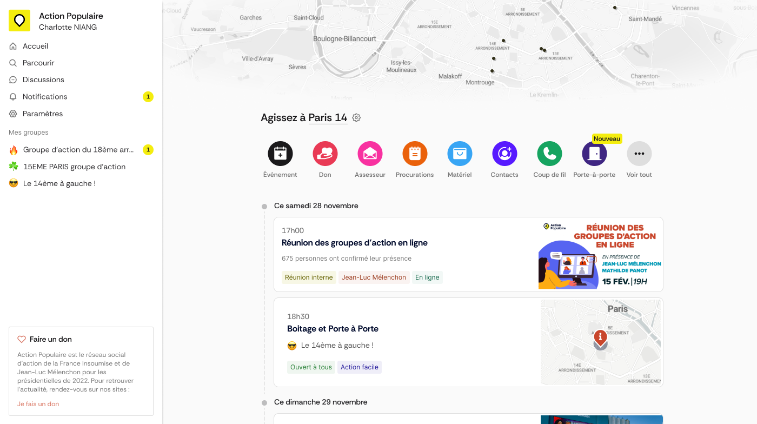757x424 pixels.
Task: Open the Réunion des groupes d'action event
Action: (354, 242)
